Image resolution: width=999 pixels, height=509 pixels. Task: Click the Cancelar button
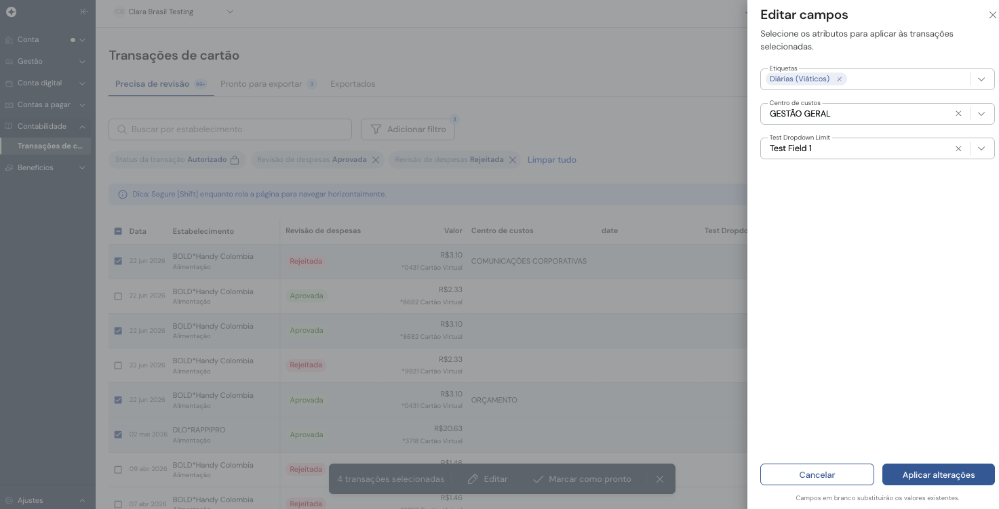coord(817,474)
